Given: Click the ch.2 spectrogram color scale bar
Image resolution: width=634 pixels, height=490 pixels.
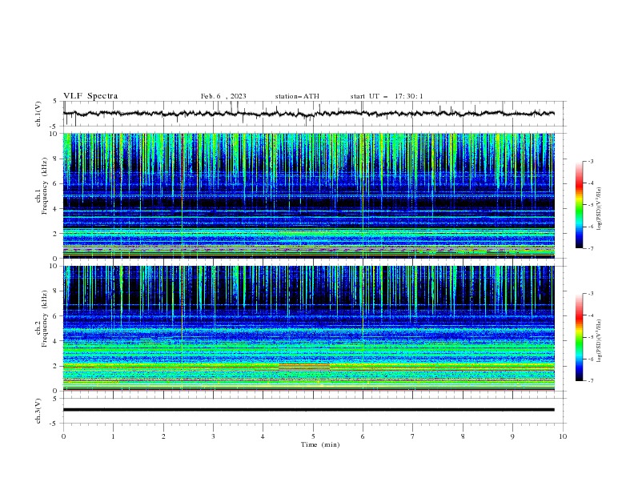Looking at the screenshot, I should tap(580, 337).
